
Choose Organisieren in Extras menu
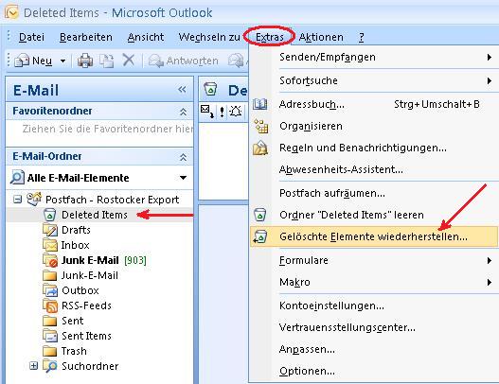point(373,126)
